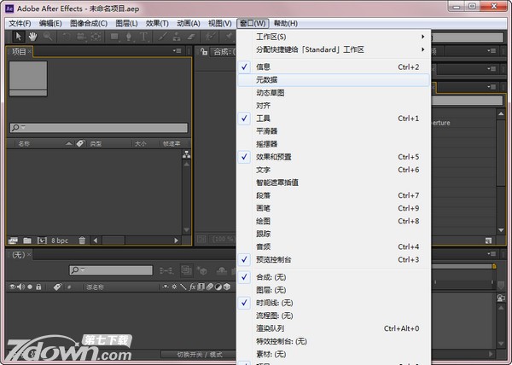Screen dimensions: 512x365
Task: Click the interpret footage icon in Project panel
Action: click(12, 240)
